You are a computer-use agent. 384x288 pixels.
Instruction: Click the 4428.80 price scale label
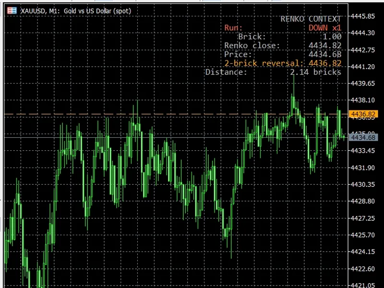pyautogui.click(x=363, y=201)
